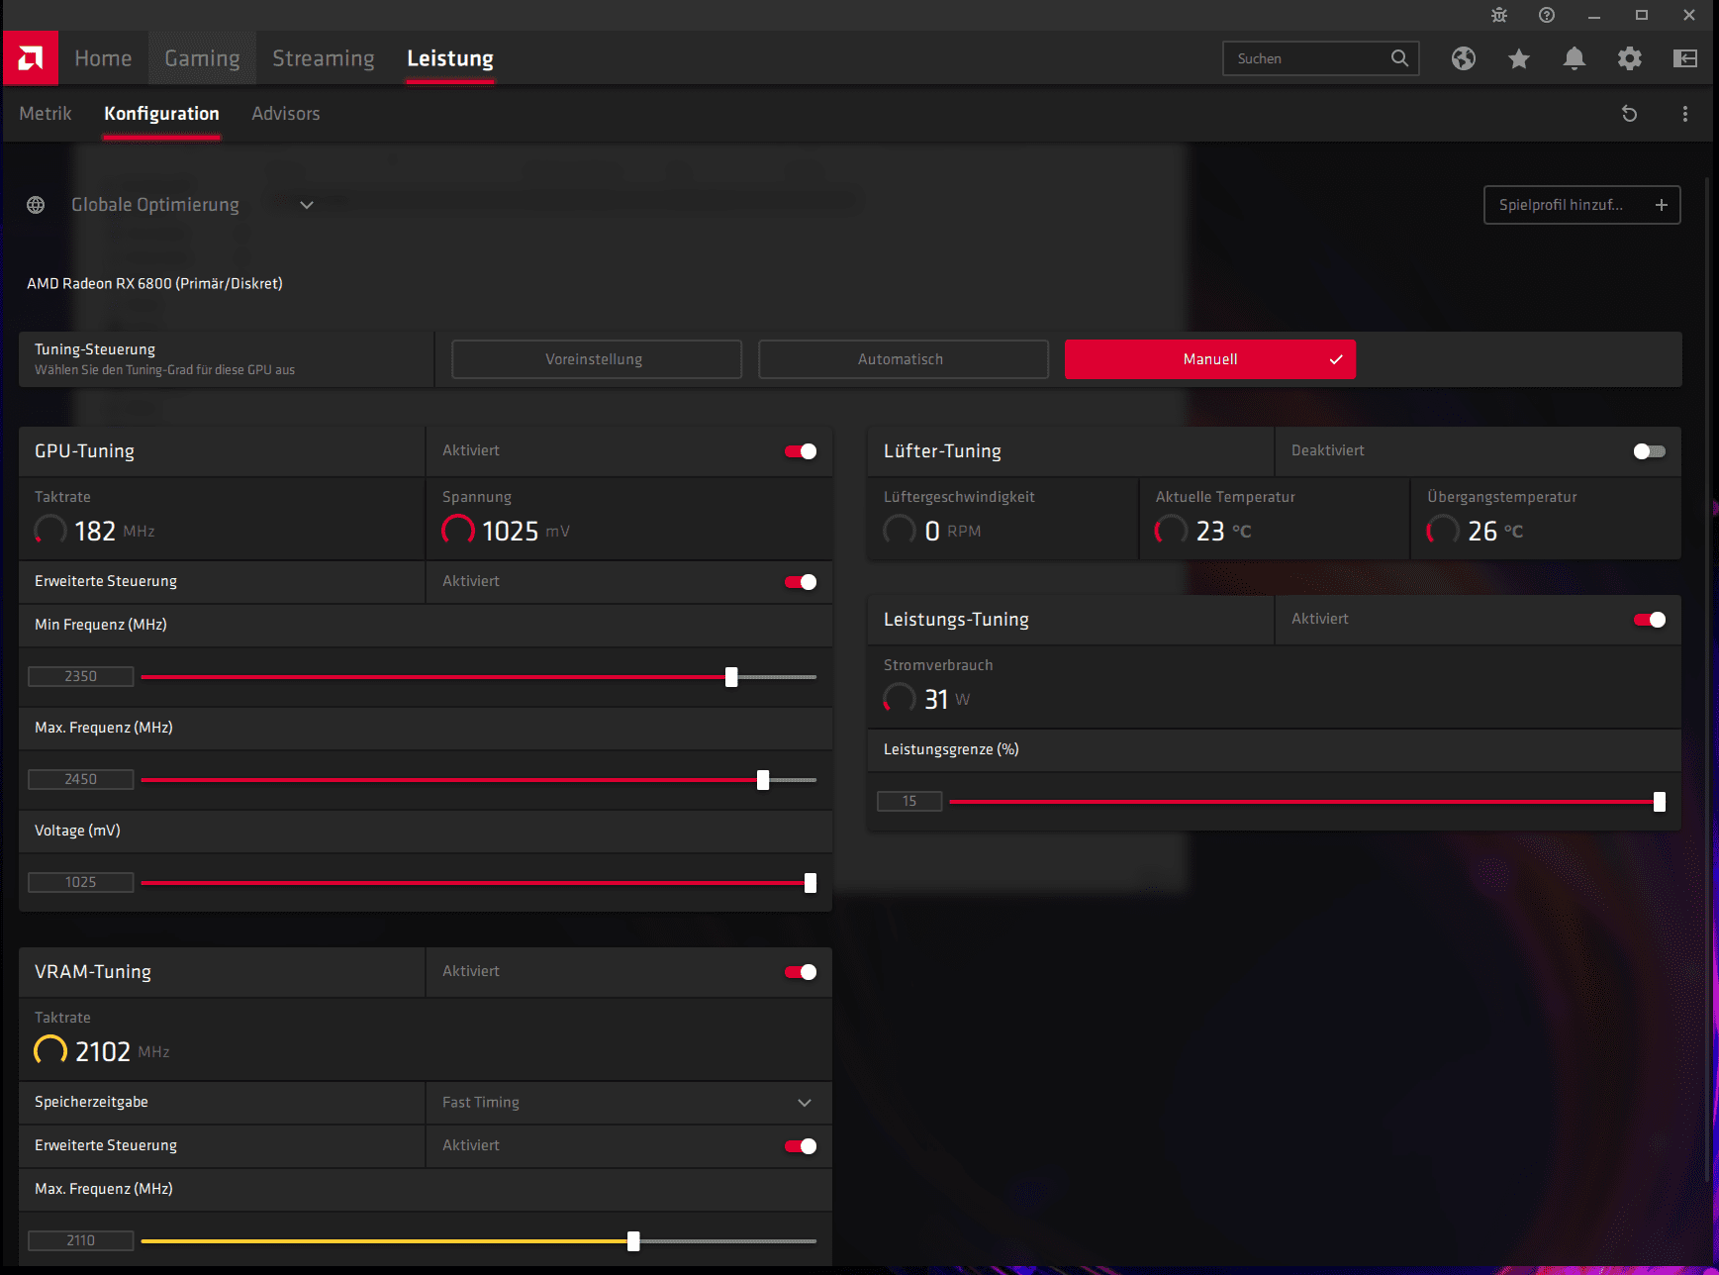Click the AMD logo icon
Image resolution: width=1719 pixels, height=1275 pixels.
pos(31,58)
